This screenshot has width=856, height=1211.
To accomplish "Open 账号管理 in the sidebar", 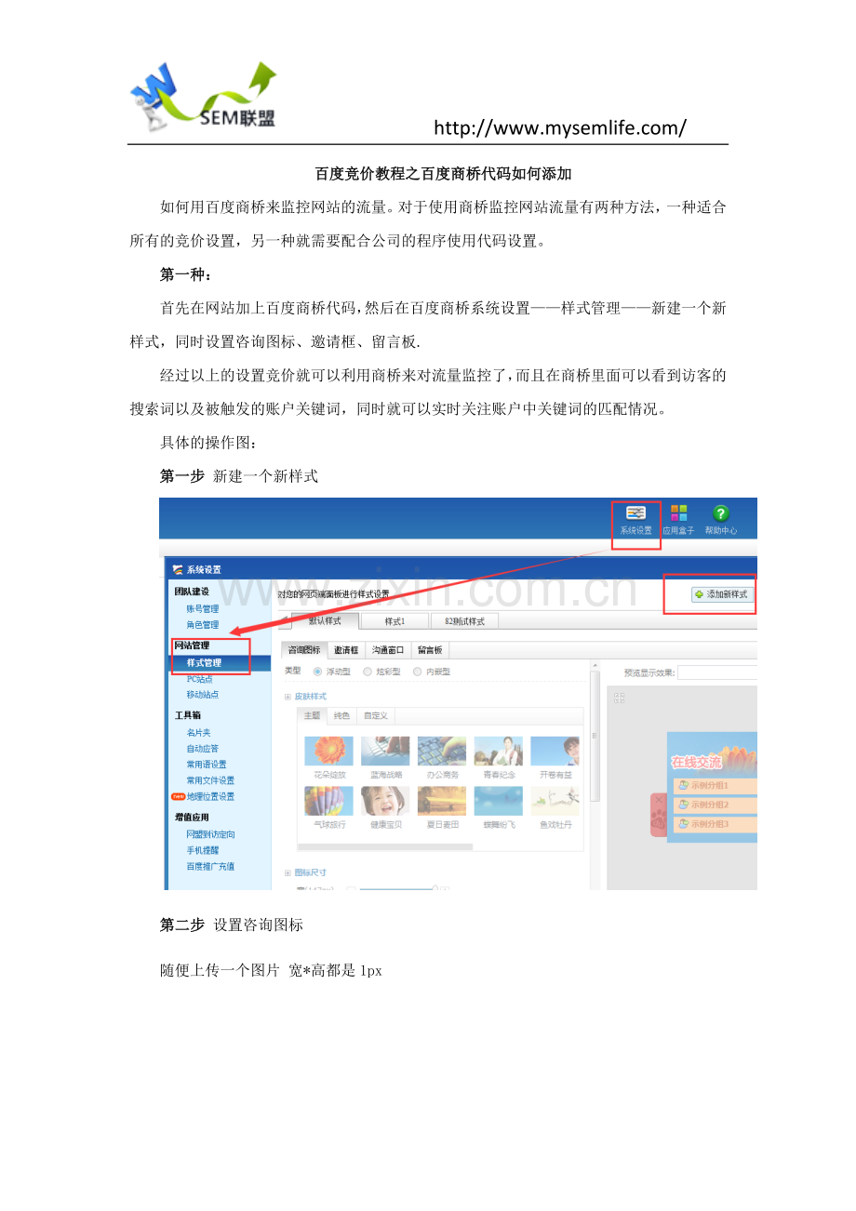I will point(203,608).
